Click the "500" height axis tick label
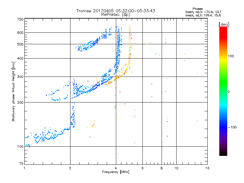Image resolution: width=244 pixels, height=183 pixels. (x=20, y=44)
